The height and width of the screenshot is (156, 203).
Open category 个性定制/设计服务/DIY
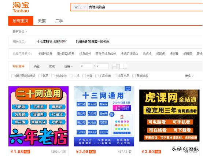coord(52,41)
